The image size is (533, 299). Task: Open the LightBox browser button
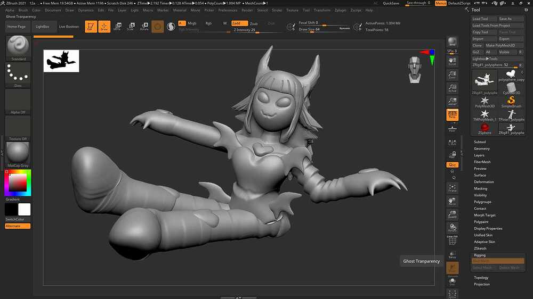tap(43, 27)
